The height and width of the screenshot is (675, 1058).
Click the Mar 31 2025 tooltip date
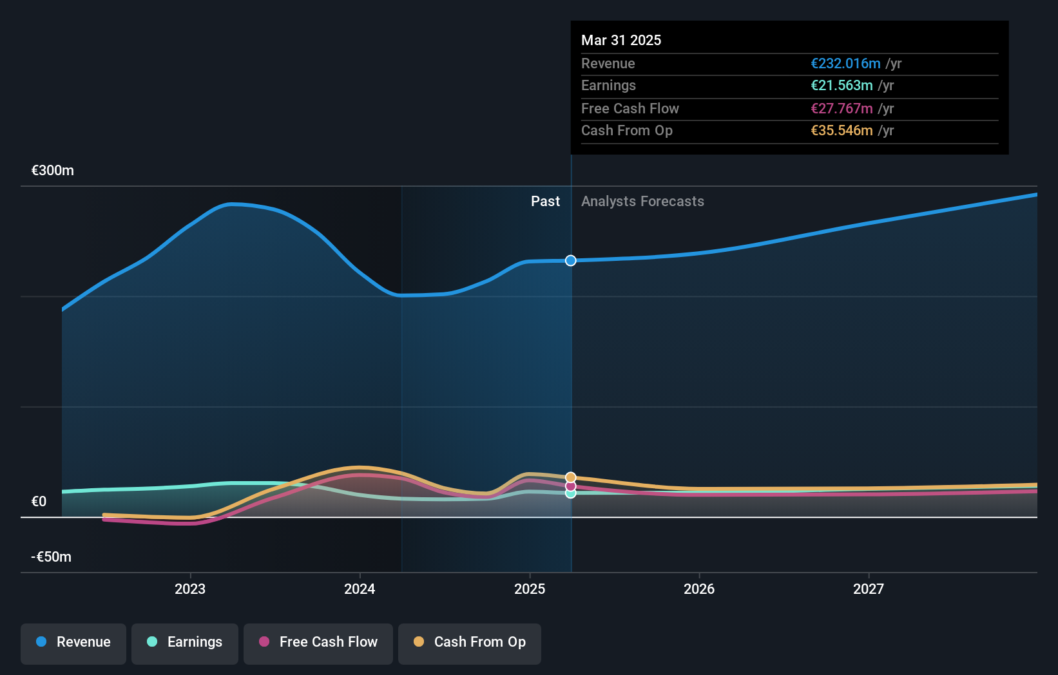(x=621, y=40)
